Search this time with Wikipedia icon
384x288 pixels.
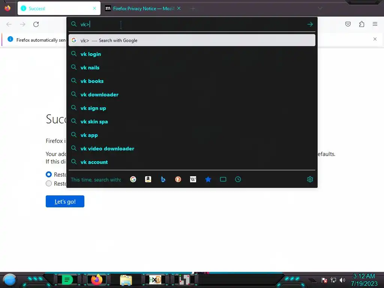pyautogui.click(x=193, y=179)
